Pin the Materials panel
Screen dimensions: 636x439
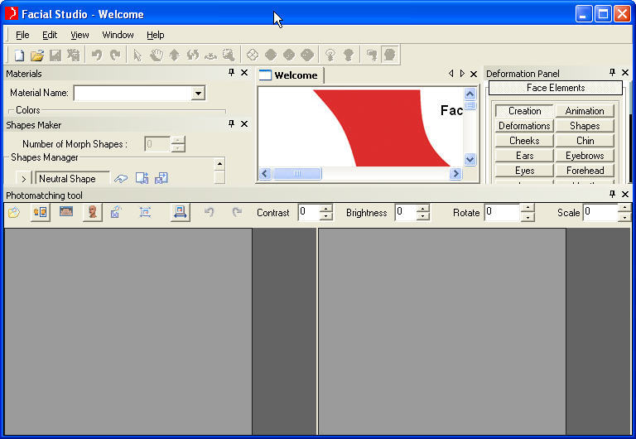pyautogui.click(x=231, y=73)
